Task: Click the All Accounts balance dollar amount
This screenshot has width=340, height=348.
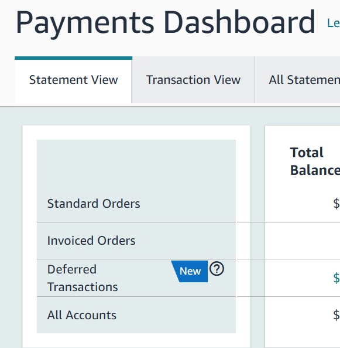Action: click(x=336, y=315)
